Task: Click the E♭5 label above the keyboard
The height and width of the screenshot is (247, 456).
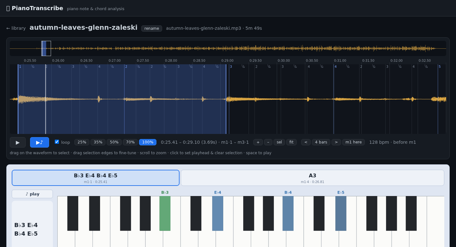Action: [341, 193]
